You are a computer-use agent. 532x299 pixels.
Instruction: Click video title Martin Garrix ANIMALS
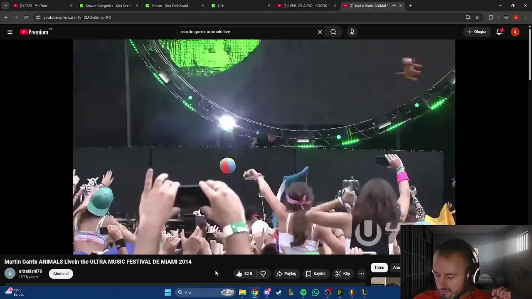coord(98,262)
